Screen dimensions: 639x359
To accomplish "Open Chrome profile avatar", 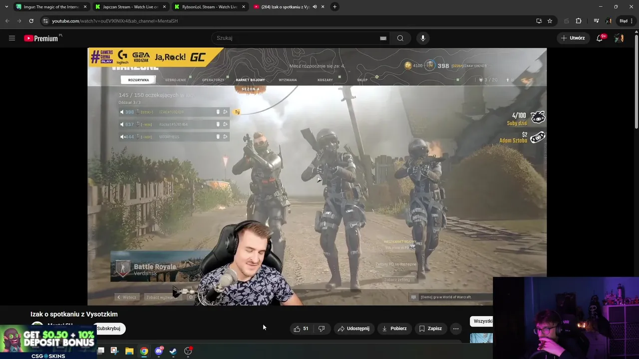I will [609, 21].
